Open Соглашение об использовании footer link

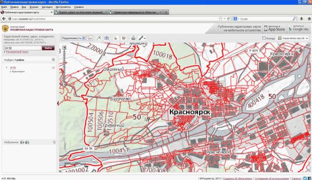point(272,179)
